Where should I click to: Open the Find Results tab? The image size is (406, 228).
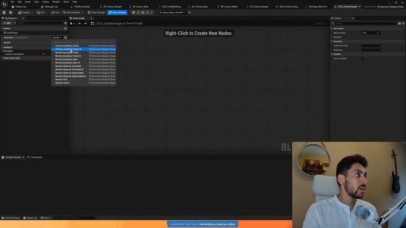[35, 158]
